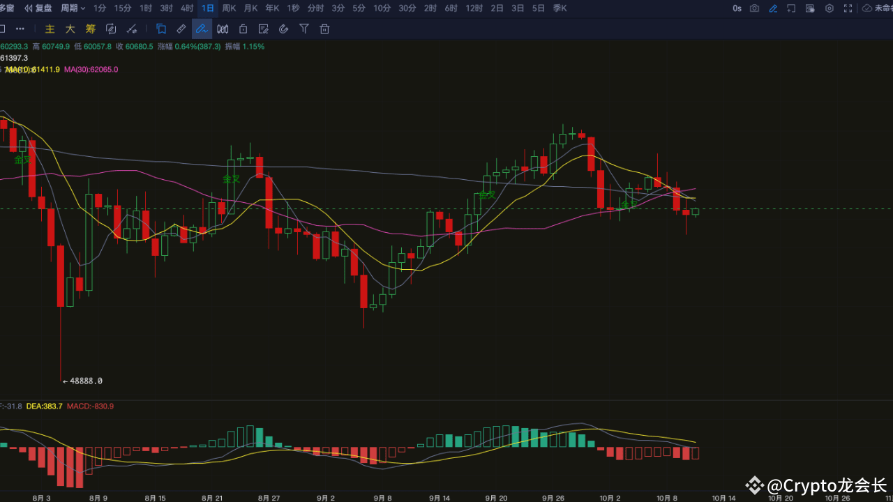Switch to the 1时 timeframe

(146, 8)
